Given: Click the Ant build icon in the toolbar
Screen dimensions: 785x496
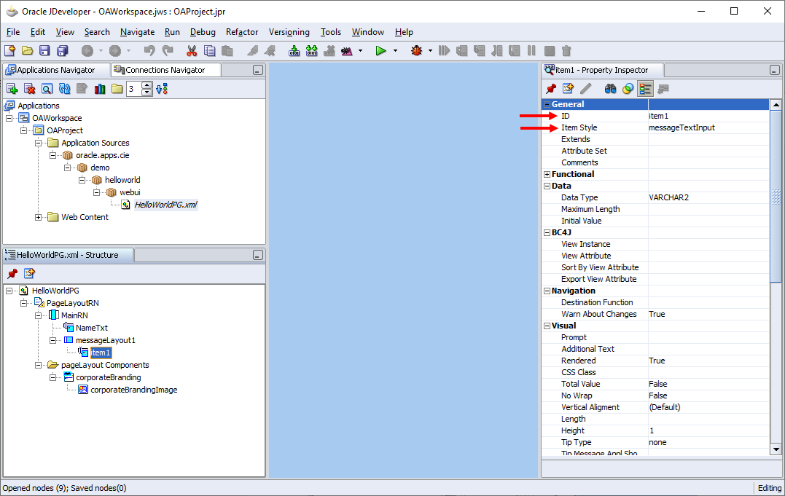Looking at the screenshot, I should (x=347, y=50).
